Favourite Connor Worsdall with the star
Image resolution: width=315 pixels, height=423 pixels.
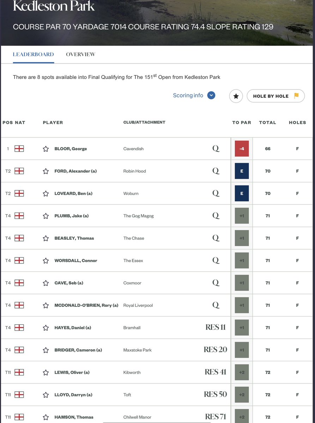[46, 260]
